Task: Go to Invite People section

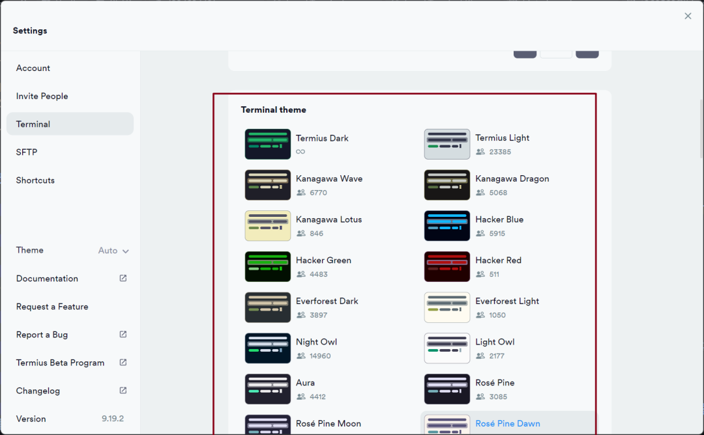Action: [x=70, y=96]
